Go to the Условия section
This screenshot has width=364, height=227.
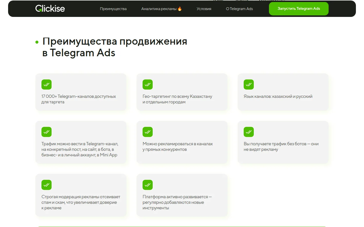click(204, 9)
